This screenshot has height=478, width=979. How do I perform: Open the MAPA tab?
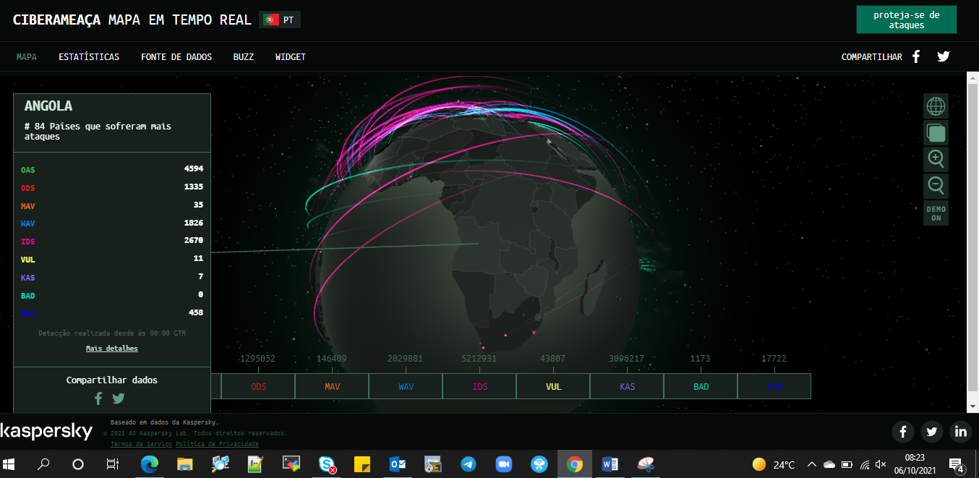pos(27,57)
